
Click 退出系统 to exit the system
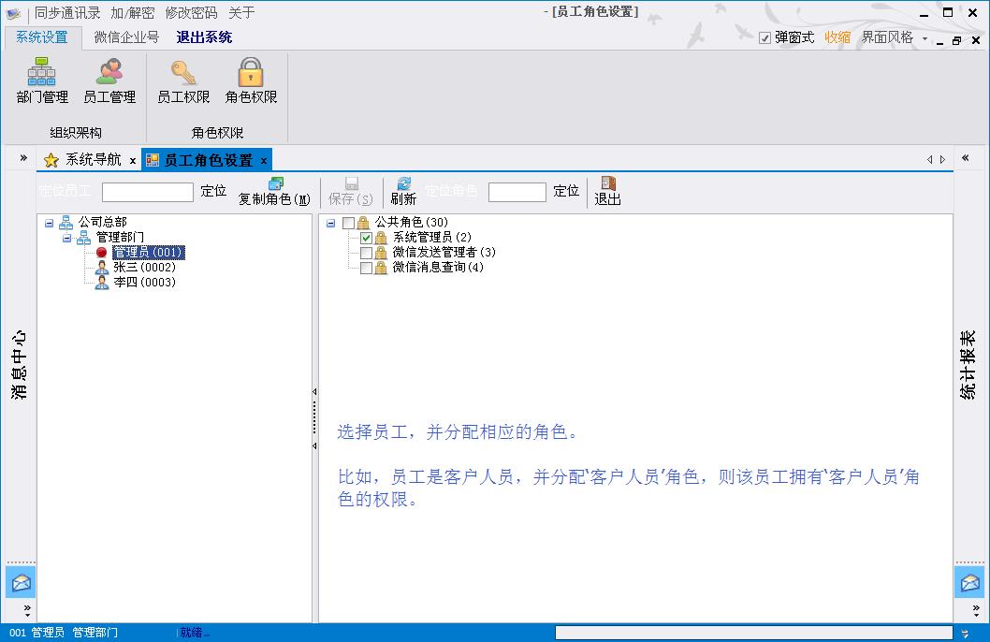[204, 37]
